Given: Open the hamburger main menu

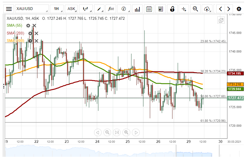Looking at the screenshot, I should [9, 9].
